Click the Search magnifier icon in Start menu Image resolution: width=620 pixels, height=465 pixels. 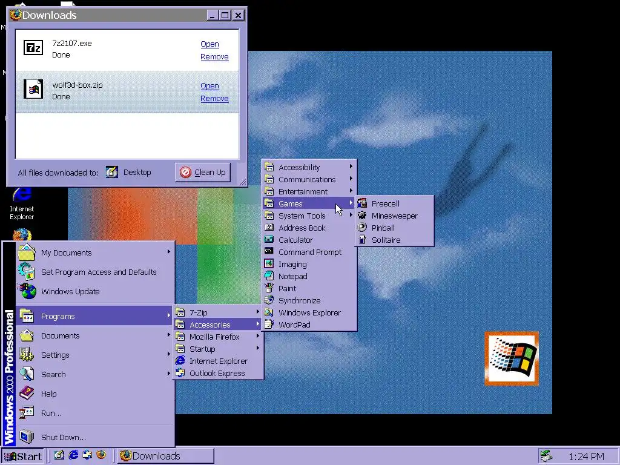pyautogui.click(x=27, y=374)
